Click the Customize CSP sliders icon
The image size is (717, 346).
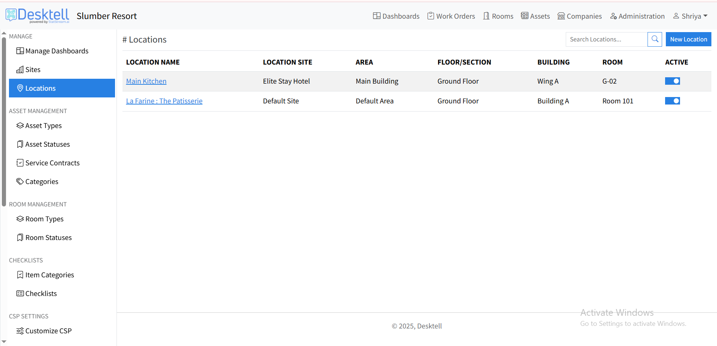click(20, 331)
